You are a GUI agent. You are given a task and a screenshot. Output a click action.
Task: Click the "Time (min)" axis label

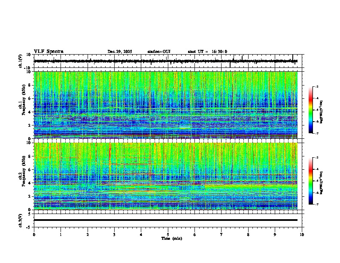tap(172, 239)
